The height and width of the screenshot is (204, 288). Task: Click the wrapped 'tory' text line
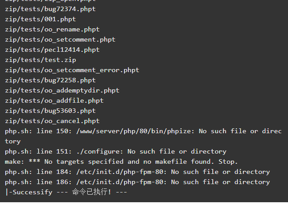point(13,142)
